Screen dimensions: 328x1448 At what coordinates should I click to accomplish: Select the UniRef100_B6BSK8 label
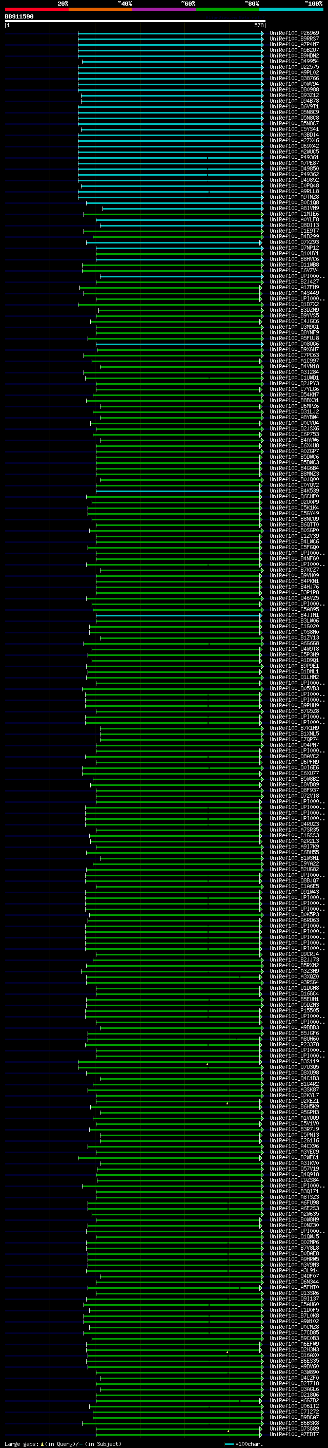pyautogui.click(x=294, y=1423)
